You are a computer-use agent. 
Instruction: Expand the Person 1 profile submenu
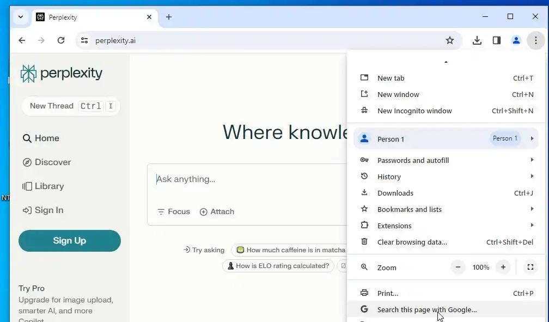(446, 139)
